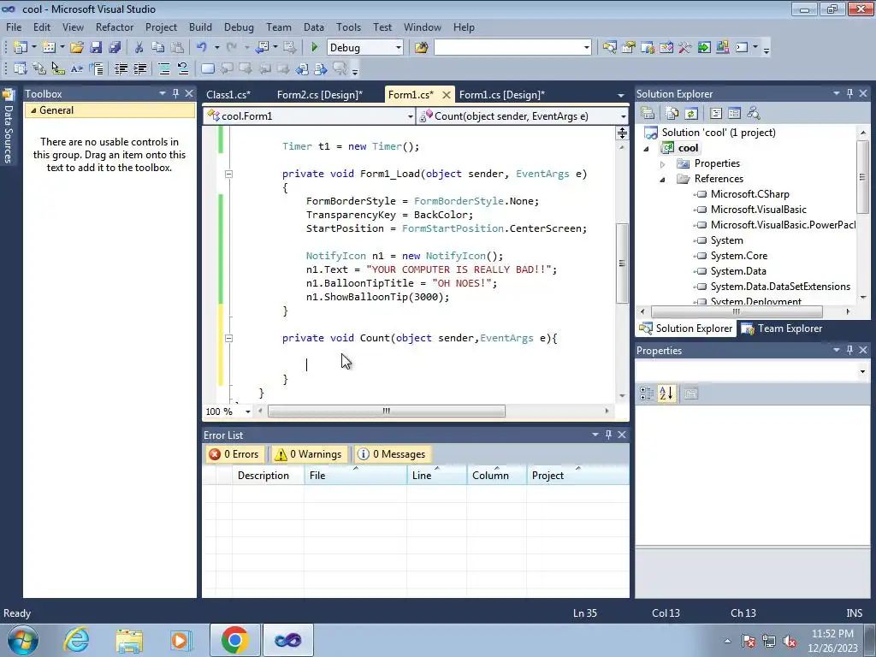
Task: Expand the Properties node in Solution Explorer
Action: point(663,164)
